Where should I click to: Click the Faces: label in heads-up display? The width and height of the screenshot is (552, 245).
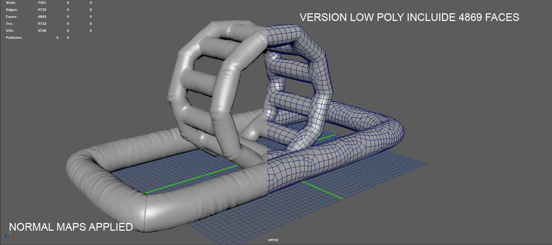12,17
